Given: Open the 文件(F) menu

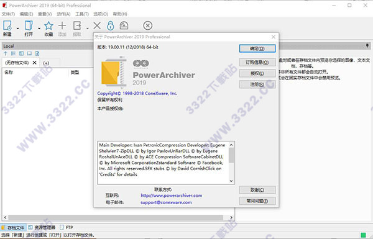Looking at the screenshot, I should (8, 14).
